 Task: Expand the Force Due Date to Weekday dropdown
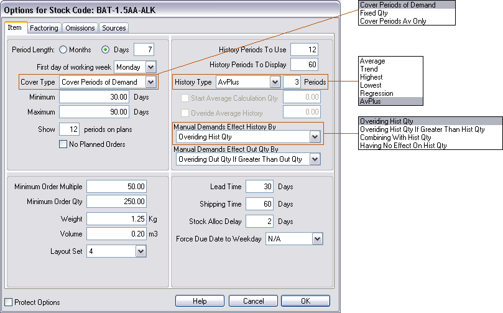[317, 239]
